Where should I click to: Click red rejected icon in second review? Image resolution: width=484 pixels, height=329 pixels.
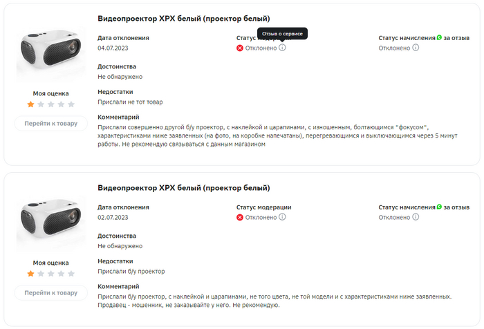point(240,217)
